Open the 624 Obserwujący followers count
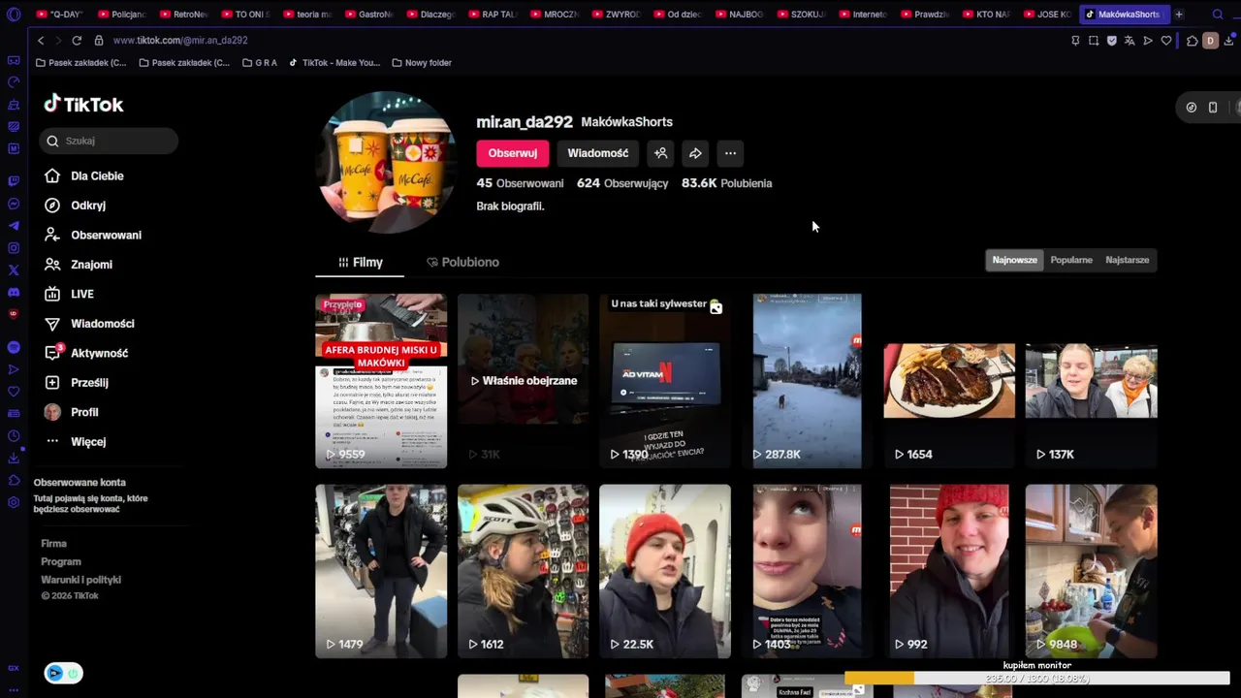The image size is (1241, 698). pos(622,183)
